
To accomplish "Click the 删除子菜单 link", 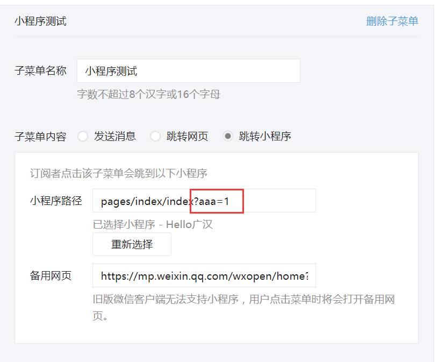I will point(392,21).
